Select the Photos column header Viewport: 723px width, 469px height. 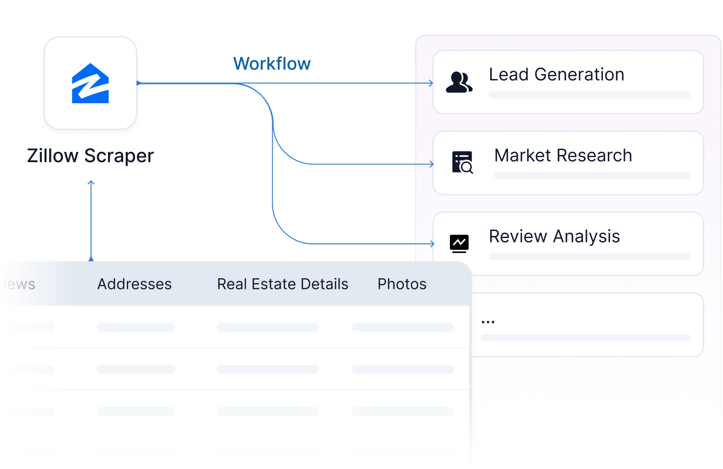[402, 284]
